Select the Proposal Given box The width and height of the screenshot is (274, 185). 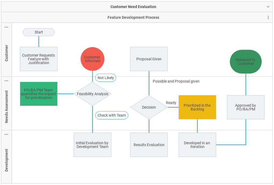coord(149,59)
